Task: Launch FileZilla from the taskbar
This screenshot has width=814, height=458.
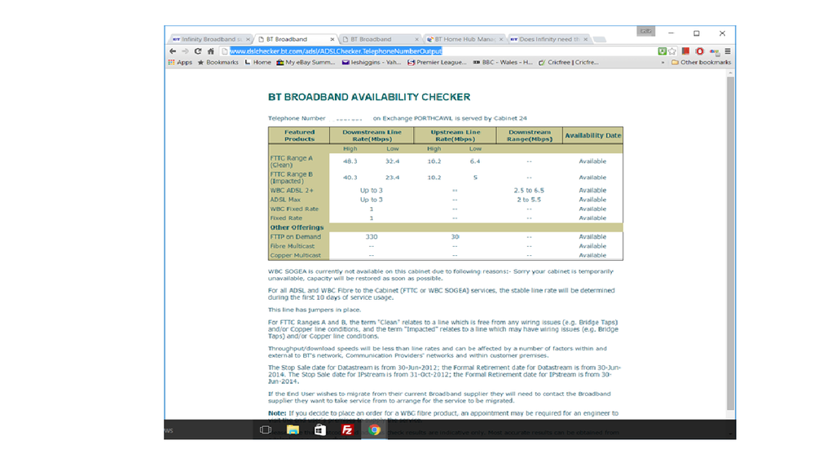Action: (347, 430)
